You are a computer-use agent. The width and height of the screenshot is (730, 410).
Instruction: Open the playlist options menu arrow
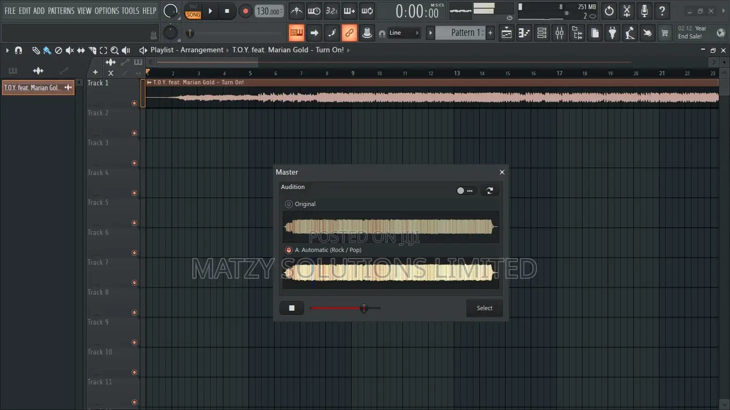[x=7, y=50]
